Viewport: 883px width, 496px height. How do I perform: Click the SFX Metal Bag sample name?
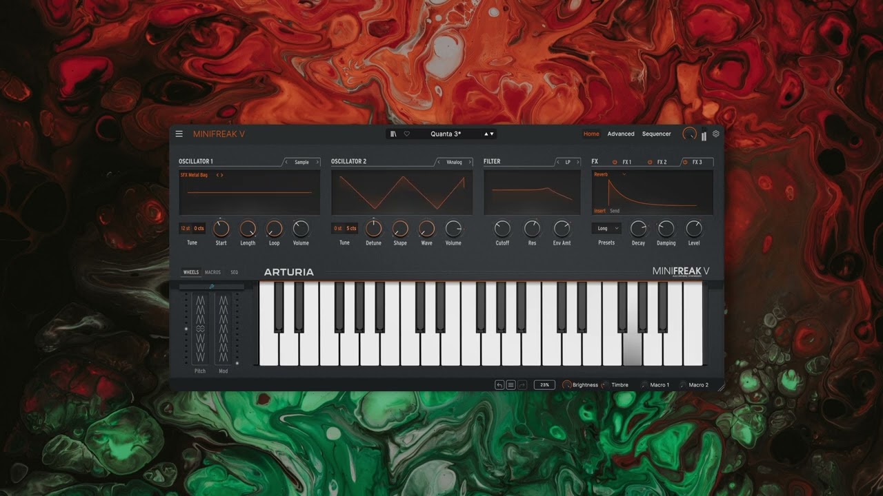click(x=194, y=175)
